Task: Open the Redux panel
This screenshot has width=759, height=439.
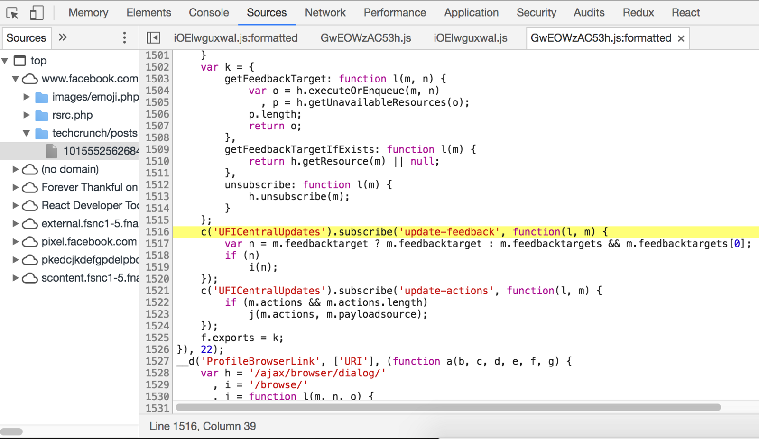Action: pyautogui.click(x=638, y=13)
